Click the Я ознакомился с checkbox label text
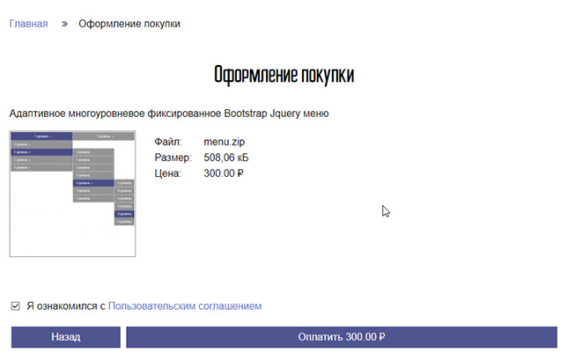568x360 pixels. 65,306
